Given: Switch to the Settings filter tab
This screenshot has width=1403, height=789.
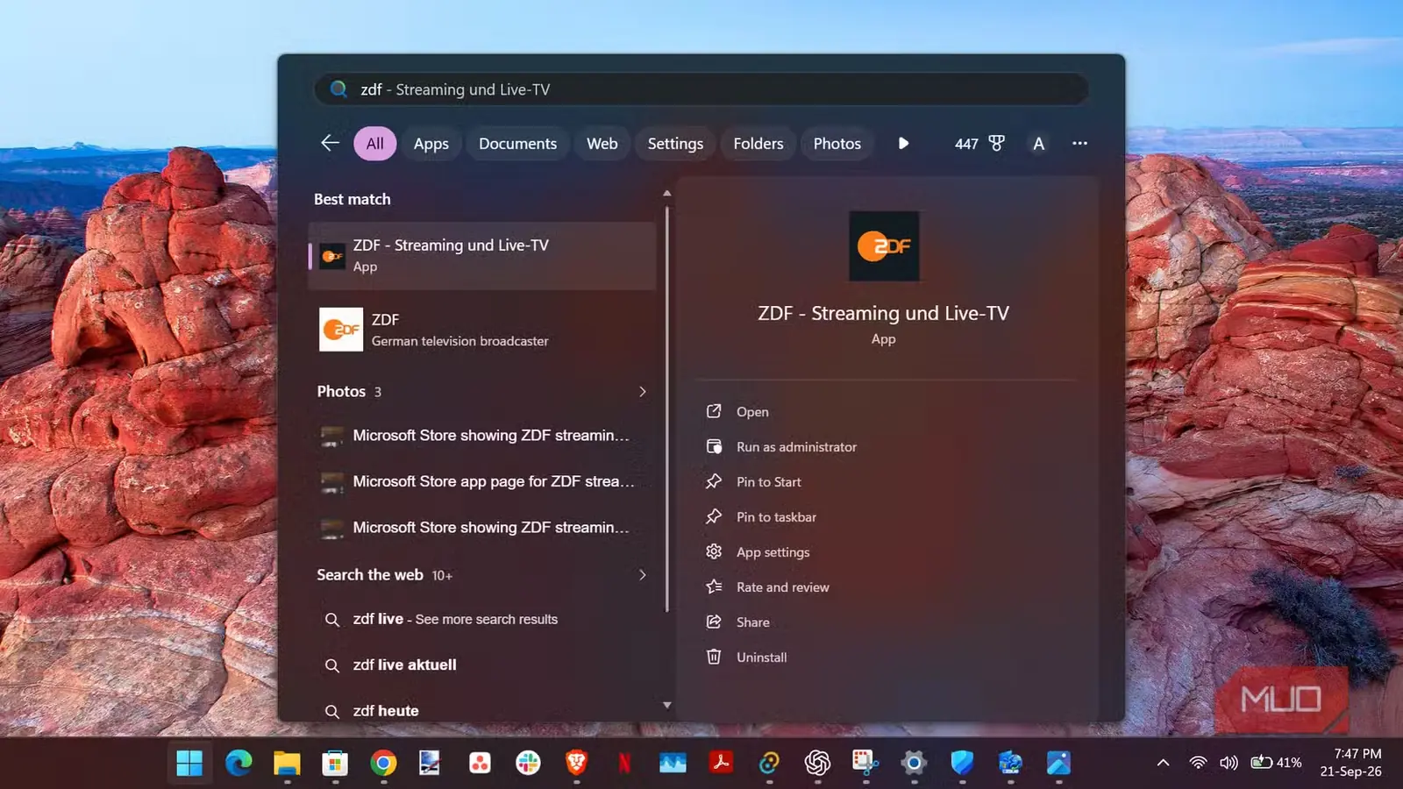Looking at the screenshot, I should 675,144.
